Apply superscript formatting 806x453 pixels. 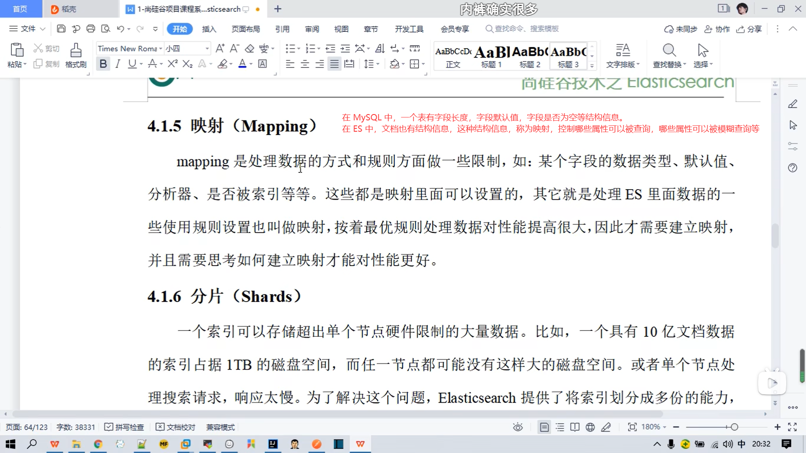[x=173, y=64]
